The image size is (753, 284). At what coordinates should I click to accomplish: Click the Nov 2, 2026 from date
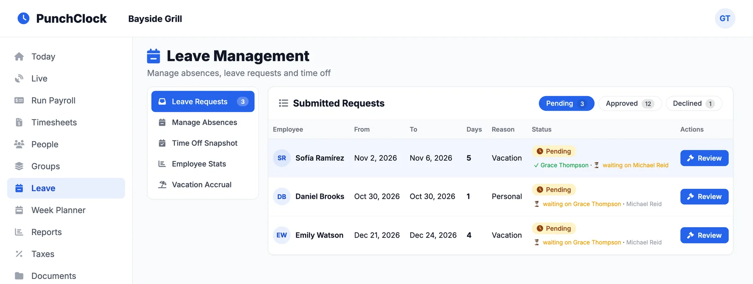376,158
